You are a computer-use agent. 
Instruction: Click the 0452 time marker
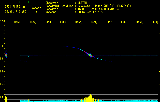point(33,22)
